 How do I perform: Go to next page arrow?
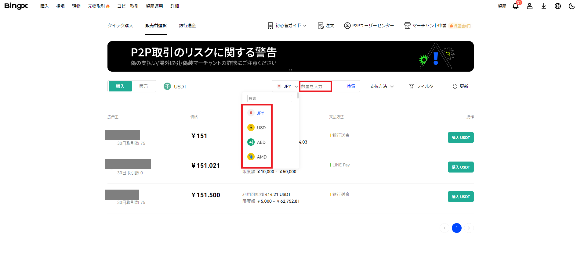(x=469, y=228)
